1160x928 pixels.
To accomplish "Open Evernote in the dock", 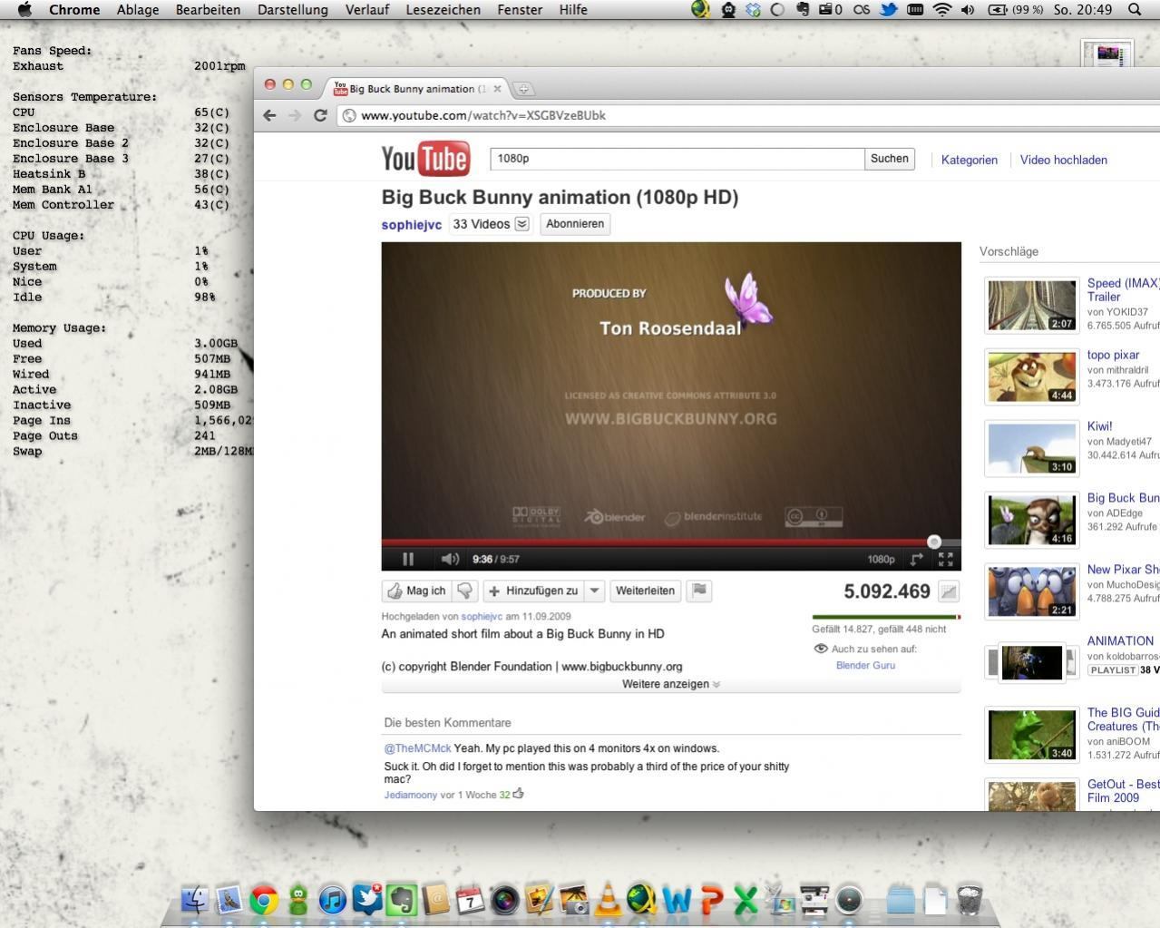I will 402,900.
